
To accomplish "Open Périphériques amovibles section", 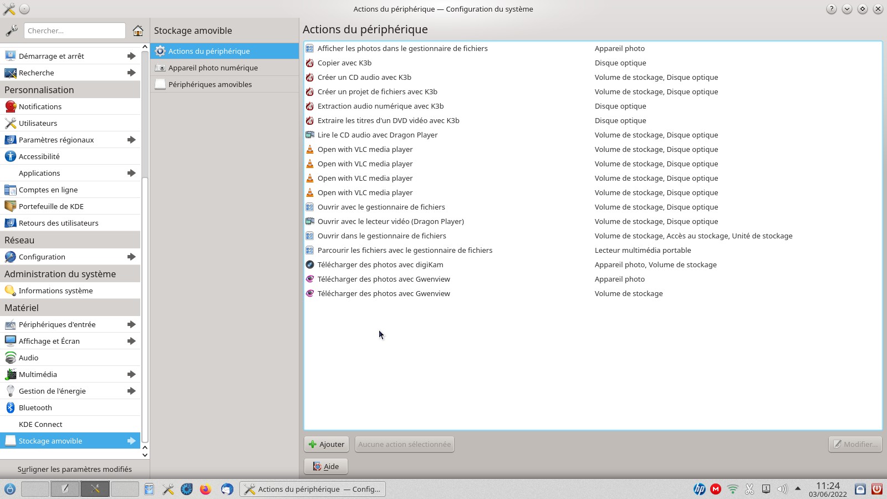I will tap(210, 84).
